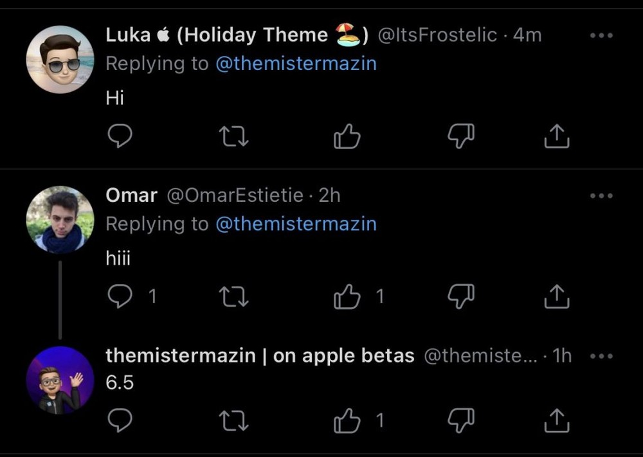
Task: Open more options for Omar's tweet
Action: click(x=601, y=195)
